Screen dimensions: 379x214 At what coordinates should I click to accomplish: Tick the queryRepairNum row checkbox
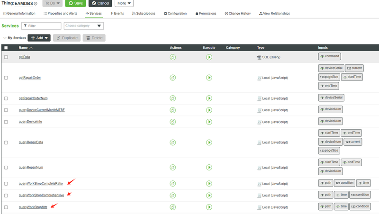click(6, 168)
